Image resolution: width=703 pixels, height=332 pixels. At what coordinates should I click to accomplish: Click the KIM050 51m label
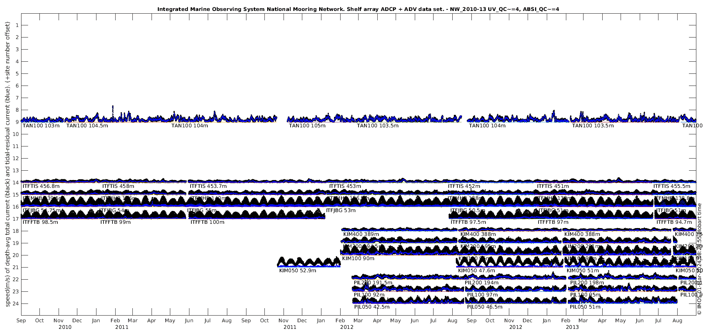pos(583,271)
